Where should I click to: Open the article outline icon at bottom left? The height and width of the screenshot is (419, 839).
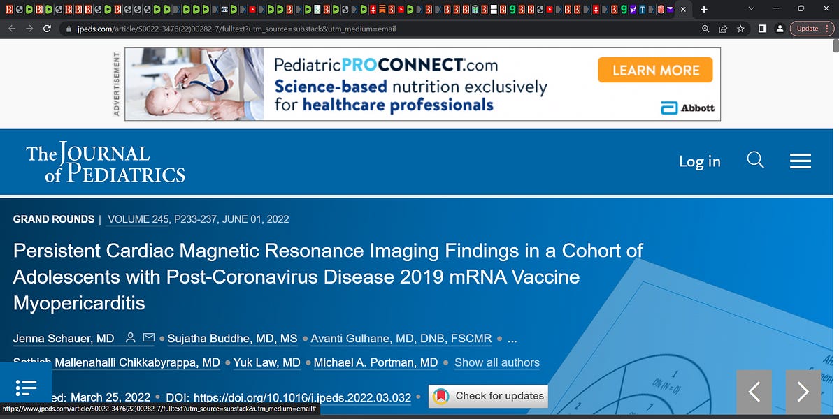pyautogui.click(x=27, y=389)
